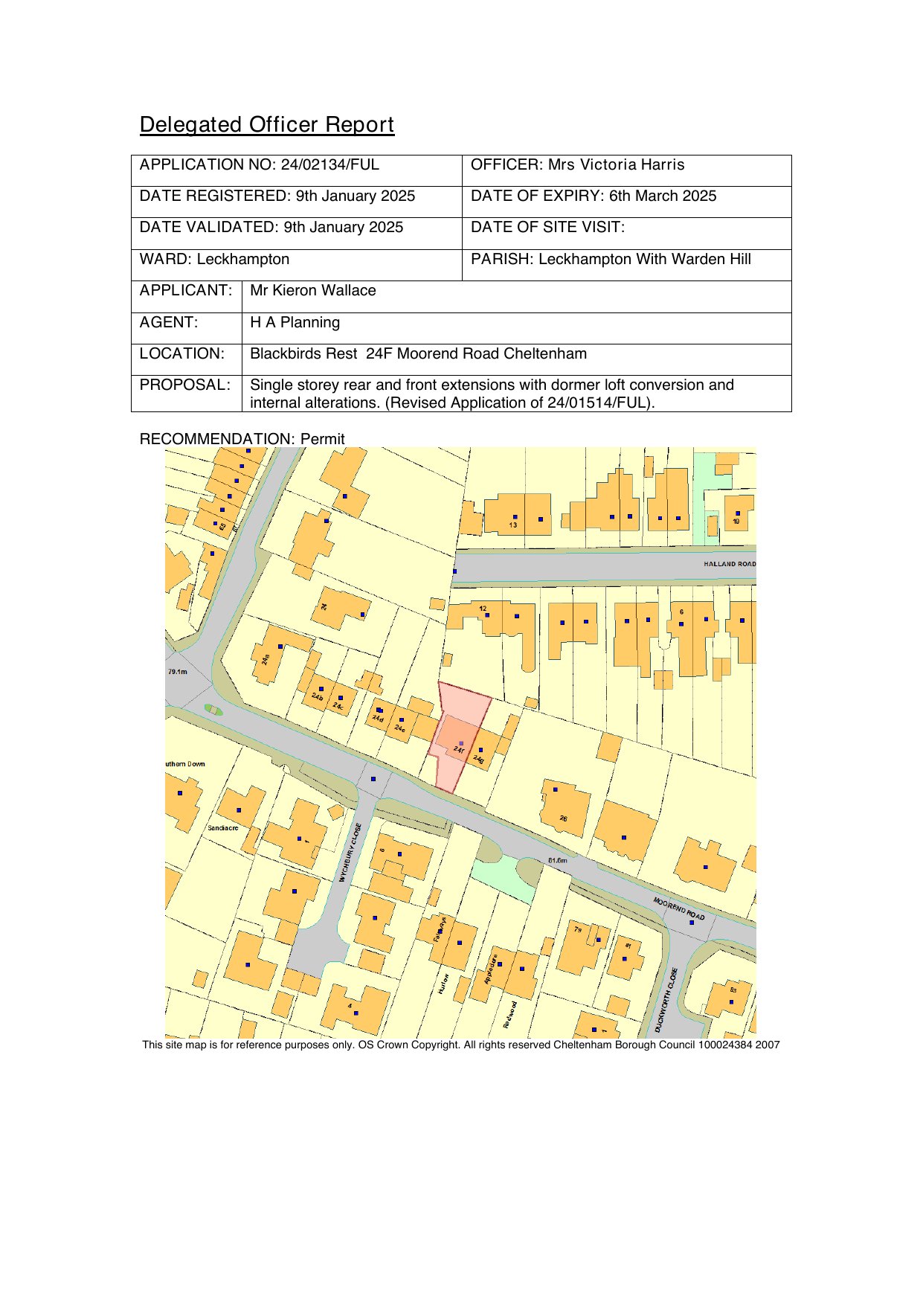The width and height of the screenshot is (923, 1305).
Task: Click the empty Date of Site Visit cell
Action: (x=625, y=228)
